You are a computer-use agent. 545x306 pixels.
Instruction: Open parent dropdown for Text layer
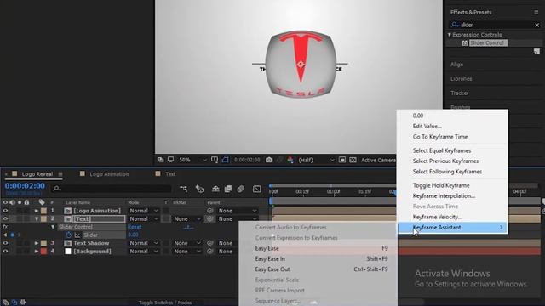coord(238,219)
